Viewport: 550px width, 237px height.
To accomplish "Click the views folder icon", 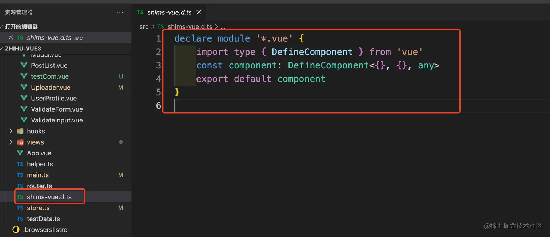I will tap(20, 142).
